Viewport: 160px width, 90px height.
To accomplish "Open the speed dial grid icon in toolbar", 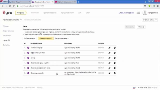I will (x=14, y=6).
